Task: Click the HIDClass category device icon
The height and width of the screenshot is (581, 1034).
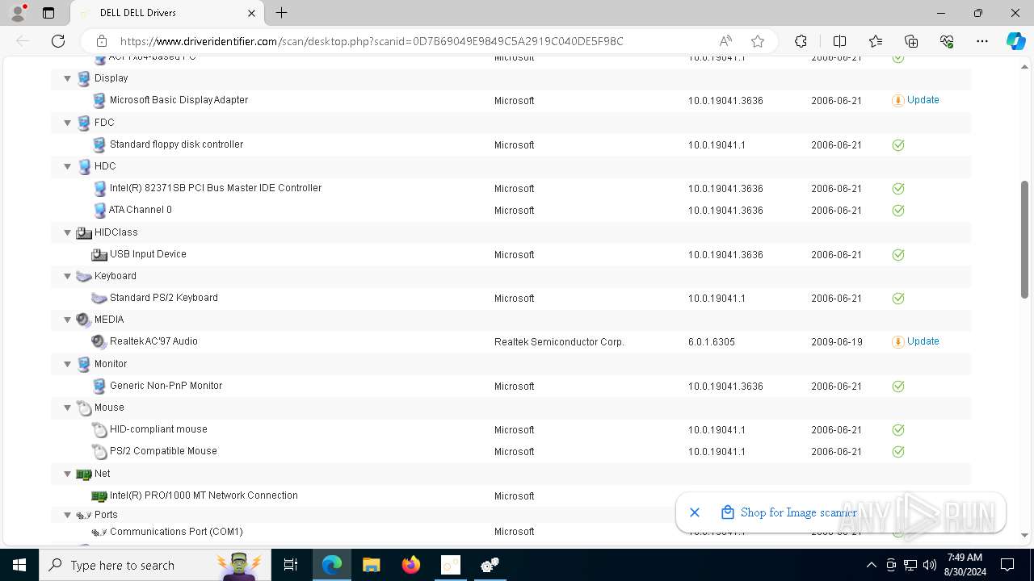Action: click(x=84, y=232)
